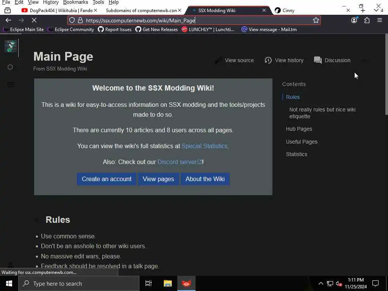The image size is (388, 291).
Task: Close the SSX Modding Wiki tab
Action: click(264, 10)
